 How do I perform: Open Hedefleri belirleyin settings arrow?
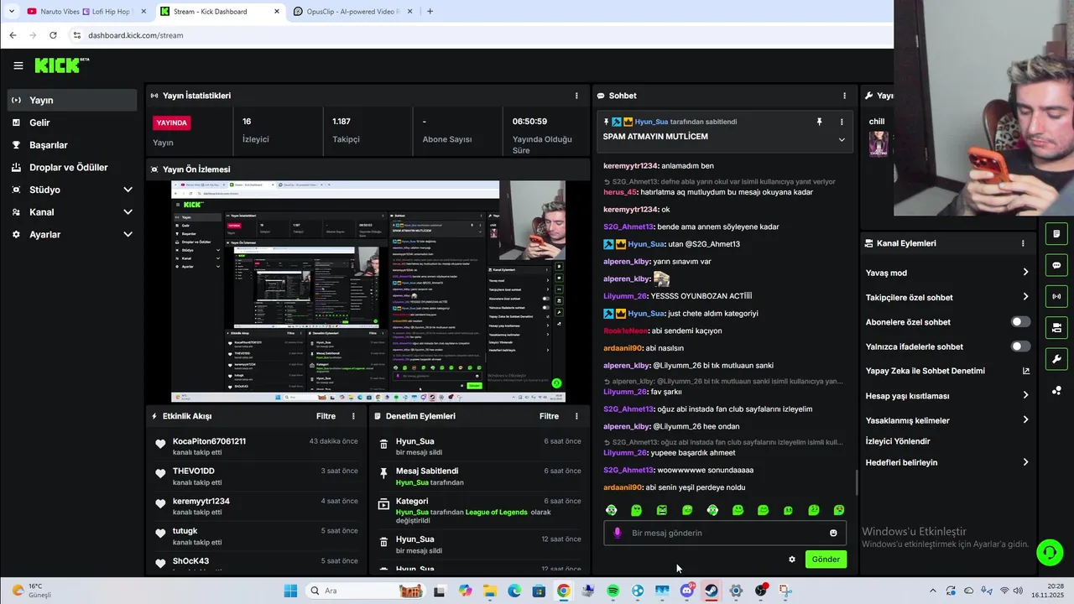(1025, 462)
